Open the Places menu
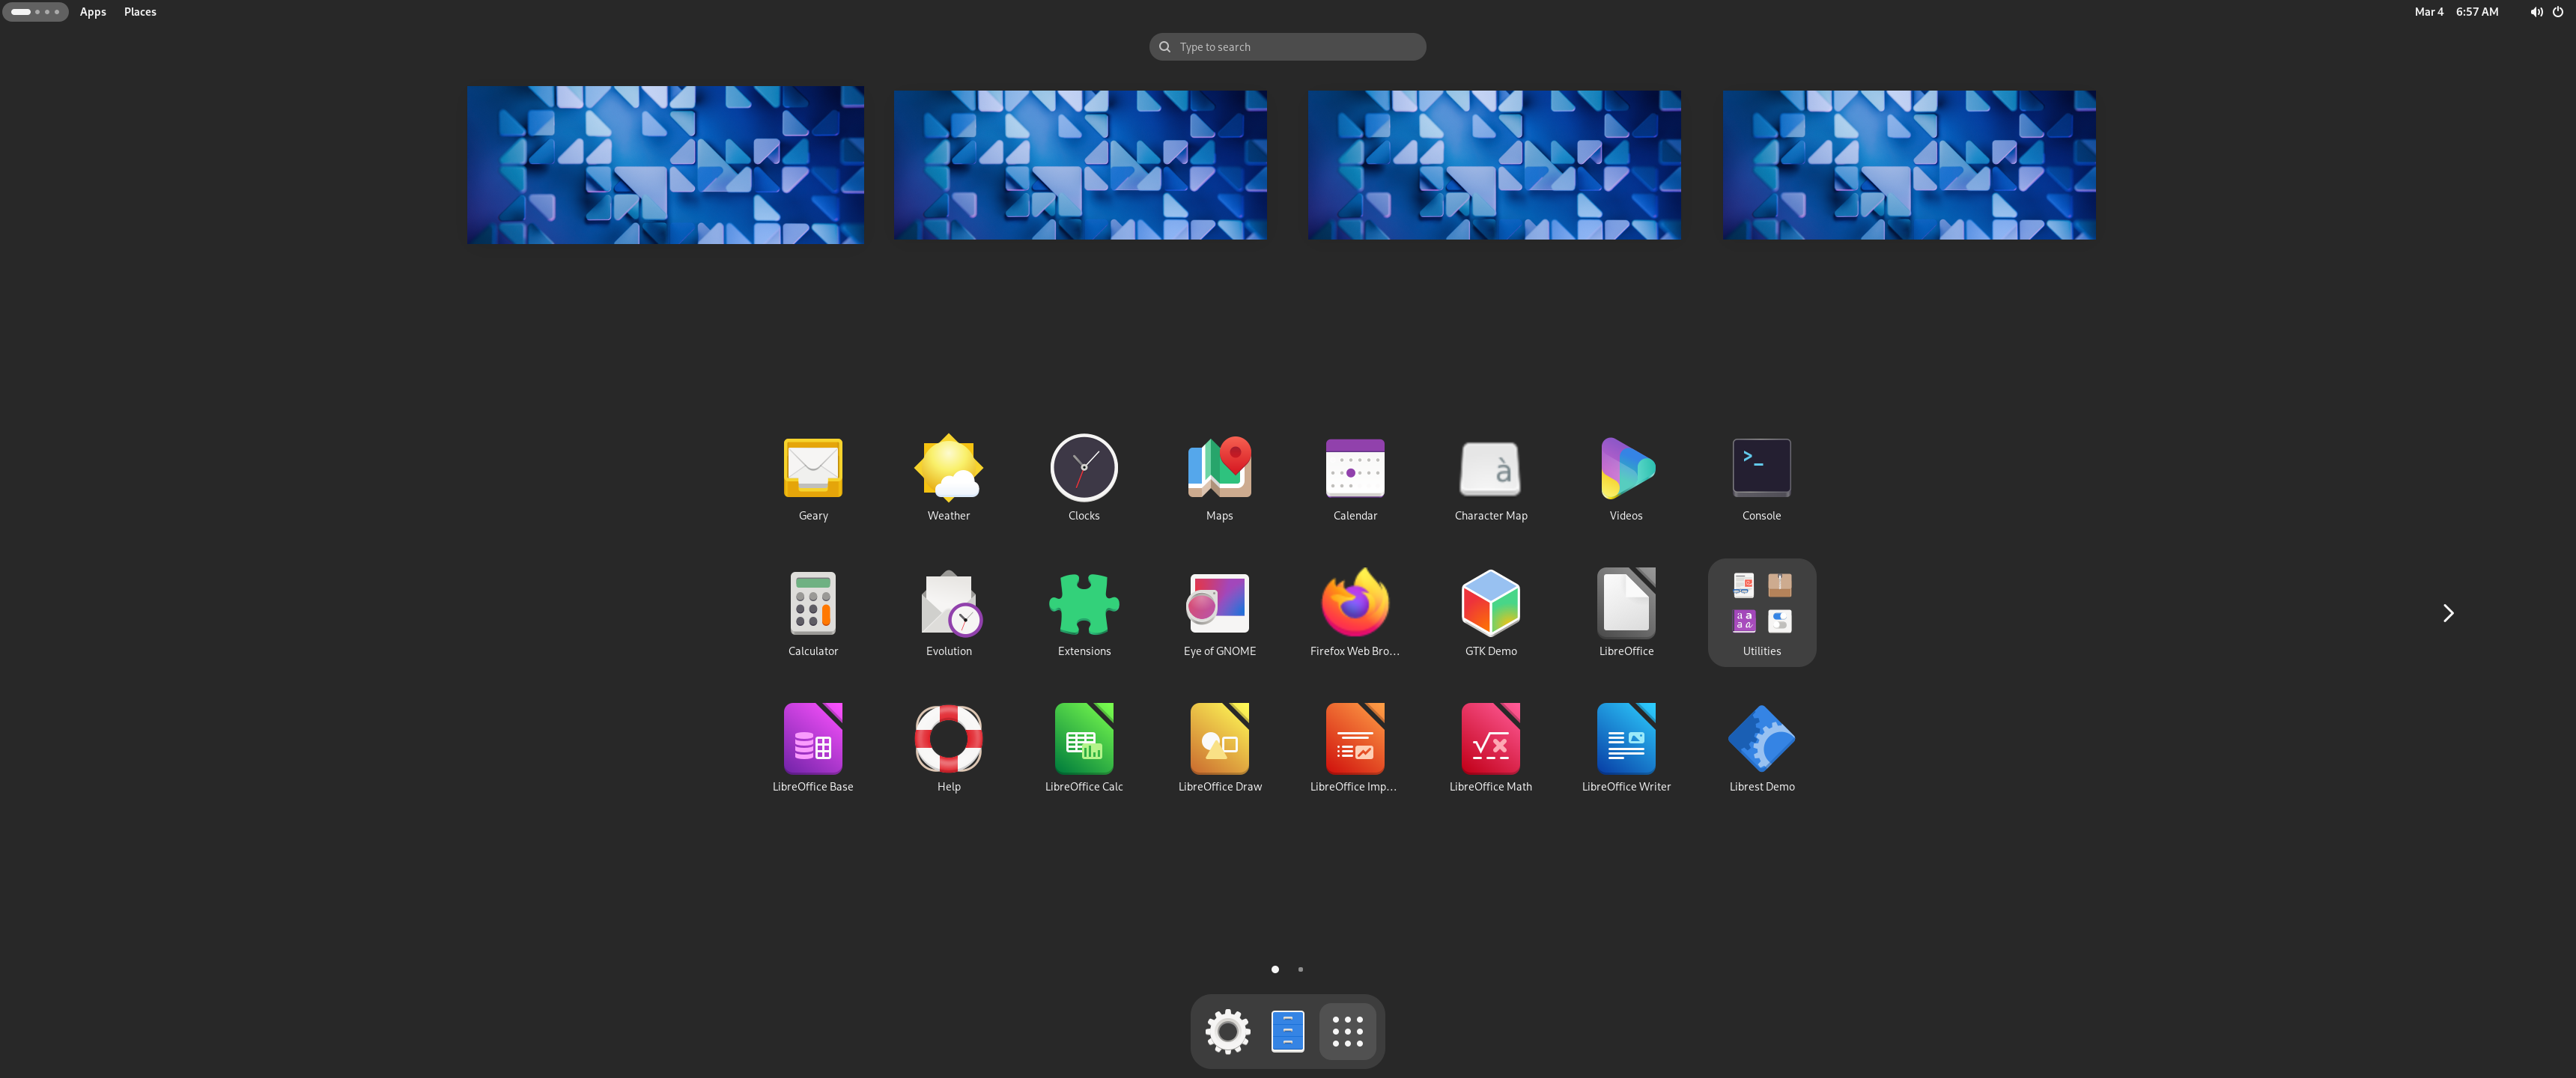2576x1078 pixels. pos(139,12)
